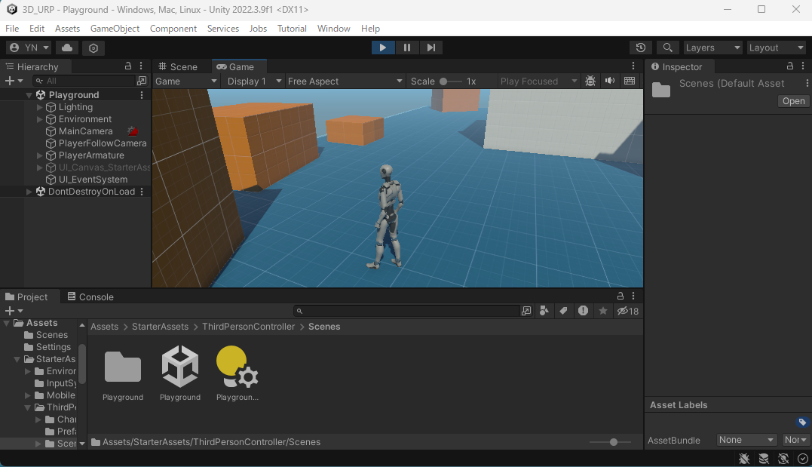The image size is (812, 467).
Task: Mute audio in the Game view
Action: tap(609, 81)
